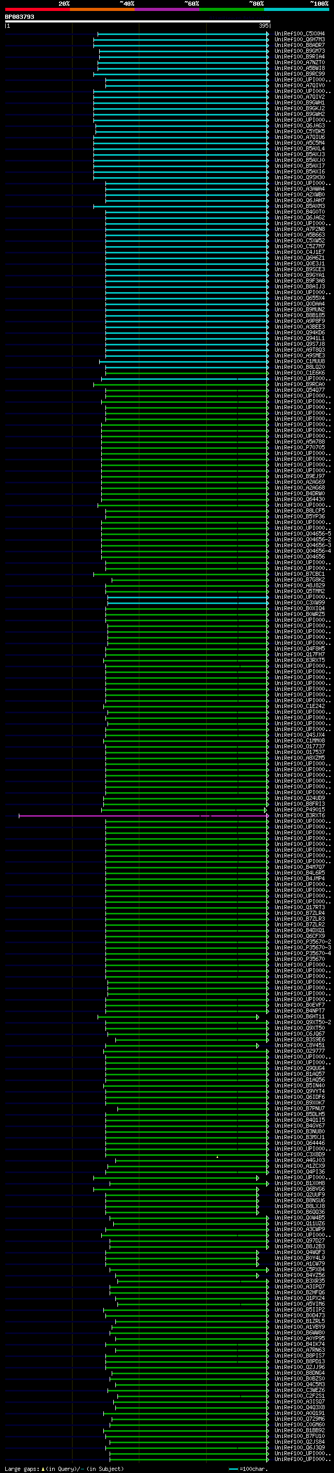Image resolution: width=334 pixels, height=1473 pixels.
Task: Select hit label UniRef100_A7QIV0
Action: pyautogui.click(x=300, y=85)
